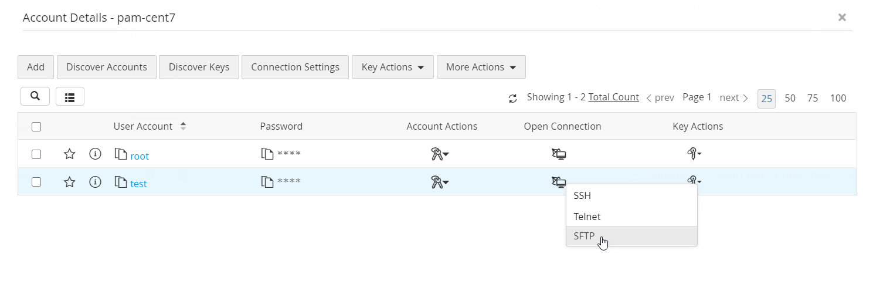The height and width of the screenshot is (284, 873).
Task: Toggle the select-all header checkbox
Action: point(36,126)
